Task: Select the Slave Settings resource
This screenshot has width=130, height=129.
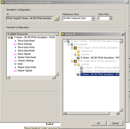Action: click(x=25, y=44)
